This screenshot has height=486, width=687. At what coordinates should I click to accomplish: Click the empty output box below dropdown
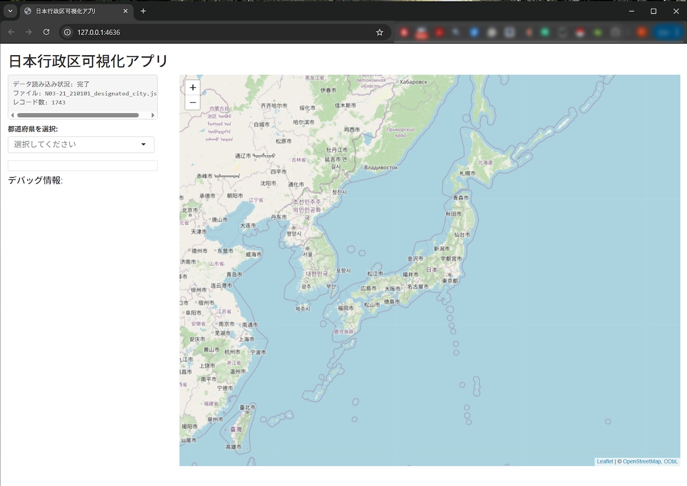coord(82,166)
